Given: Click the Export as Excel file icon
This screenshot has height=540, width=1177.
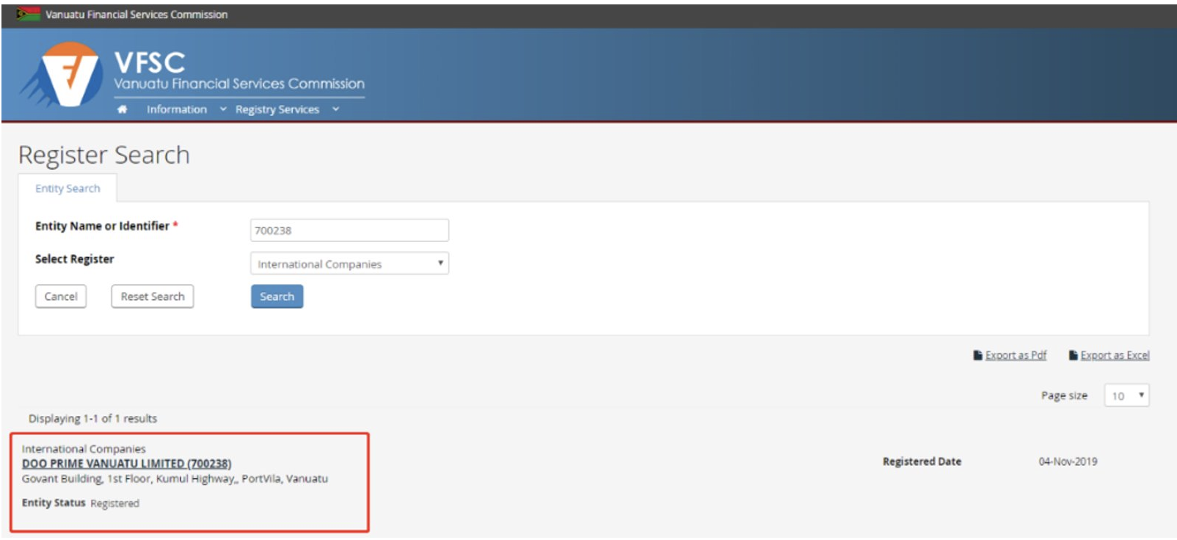Looking at the screenshot, I should 1073,355.
